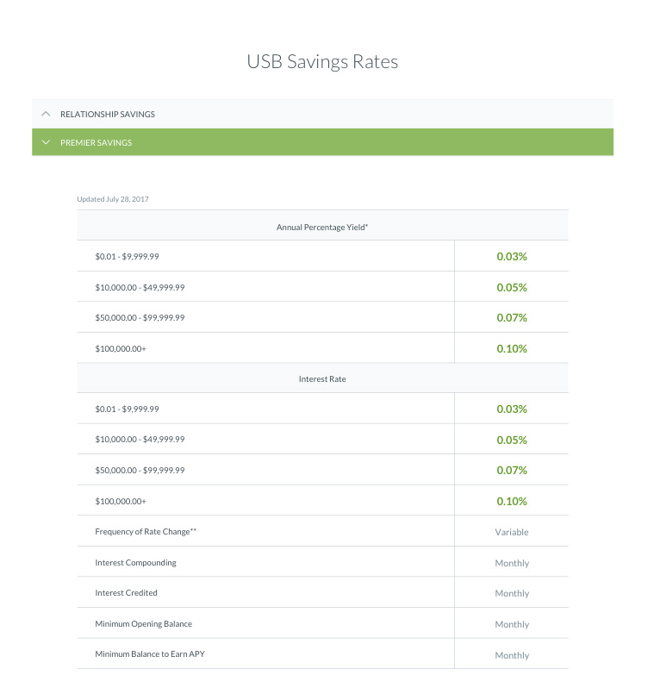Select the Premier Savings green header label
The image size is (648, 700).
click(x=97, y=142)
